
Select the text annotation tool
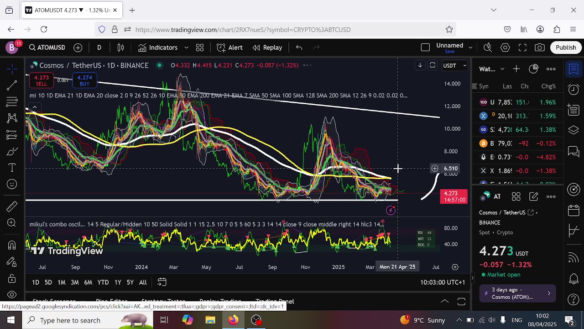pyautogui.click(x=12, y=168)
